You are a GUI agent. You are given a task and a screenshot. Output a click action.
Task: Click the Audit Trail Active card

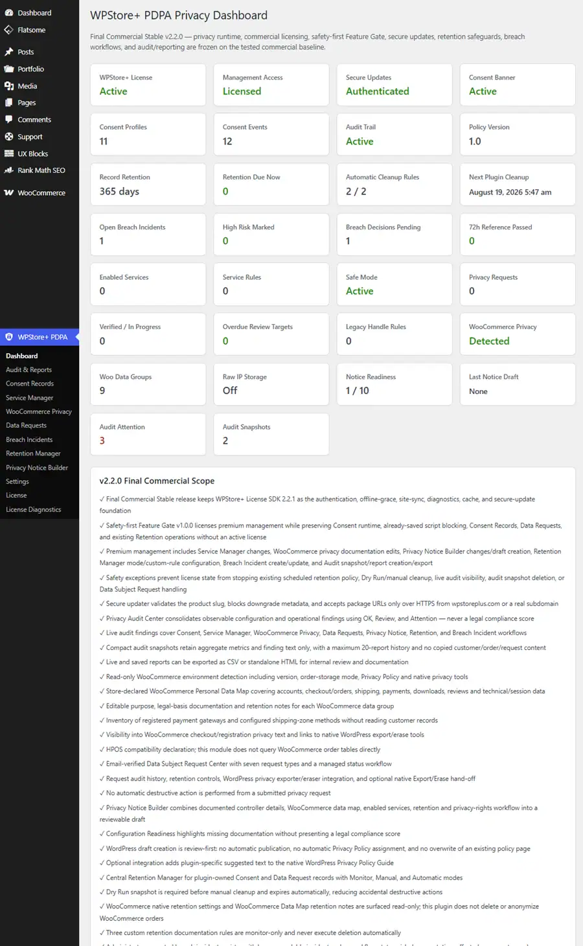pos(394,135)
